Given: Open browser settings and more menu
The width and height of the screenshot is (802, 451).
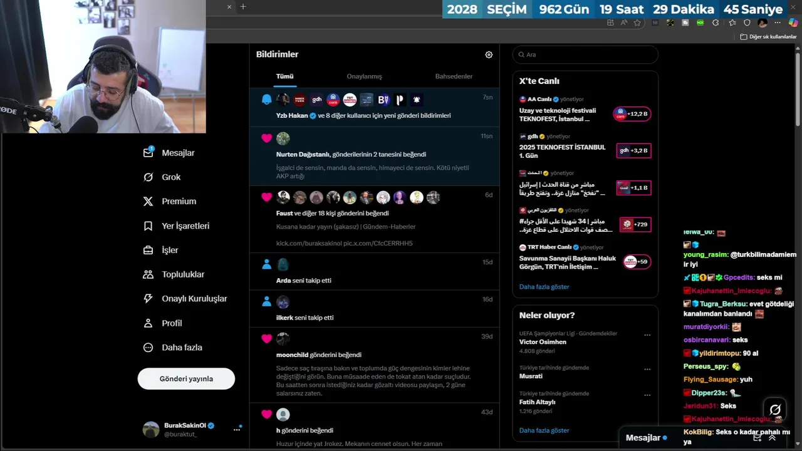Looking at the screenshot, I should (778, 23).
